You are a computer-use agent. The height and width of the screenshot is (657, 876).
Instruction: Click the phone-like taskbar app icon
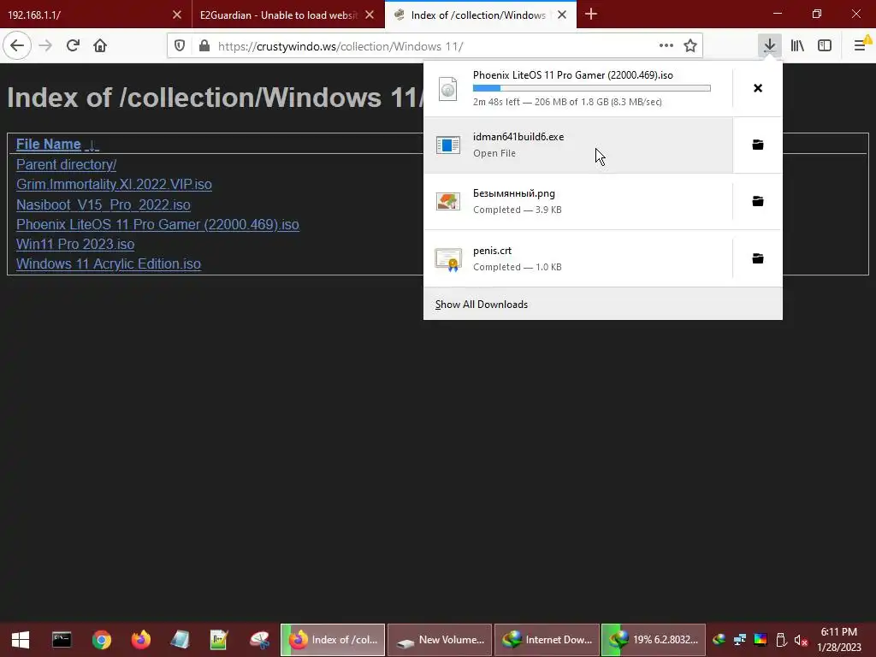pyautogui.click(x=180, y=640)
